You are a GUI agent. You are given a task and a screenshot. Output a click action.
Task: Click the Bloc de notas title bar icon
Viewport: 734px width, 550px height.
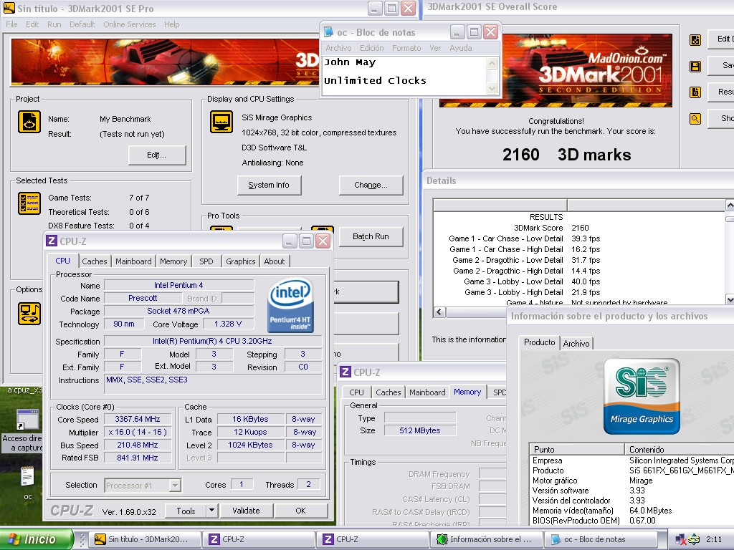[328, 32]
